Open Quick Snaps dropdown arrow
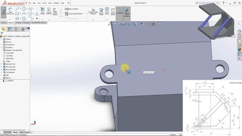The image size is (242, 136). coord(107,20)
